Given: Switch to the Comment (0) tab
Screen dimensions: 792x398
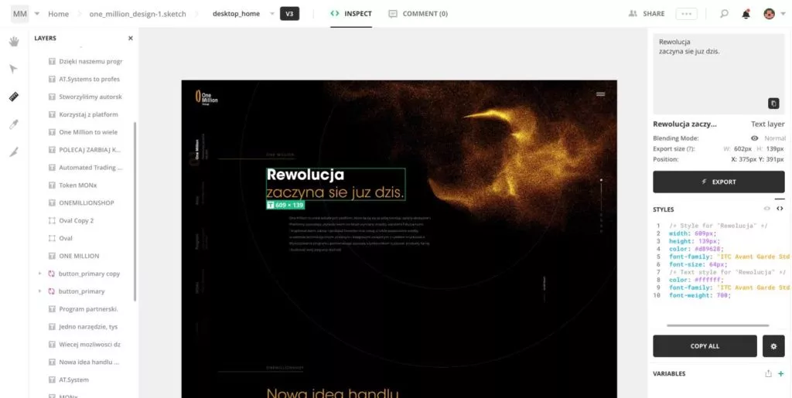Looking at the screenshot, I should (x=418, y=14).
